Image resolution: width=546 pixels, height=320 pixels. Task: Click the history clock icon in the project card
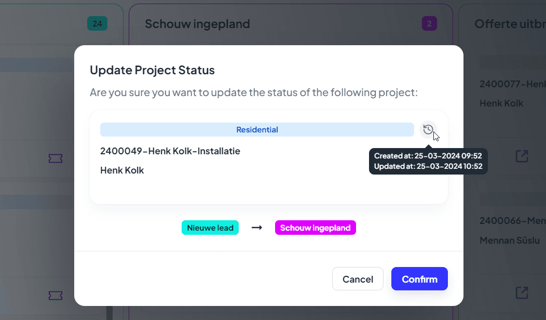click(428, 129)
